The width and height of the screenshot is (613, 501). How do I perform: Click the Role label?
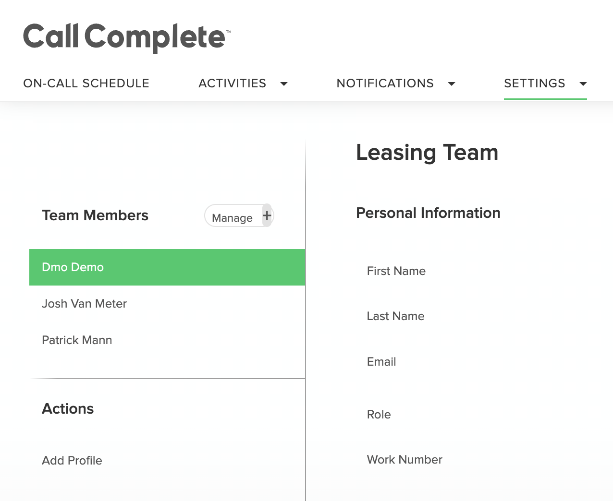click(379, 415)
